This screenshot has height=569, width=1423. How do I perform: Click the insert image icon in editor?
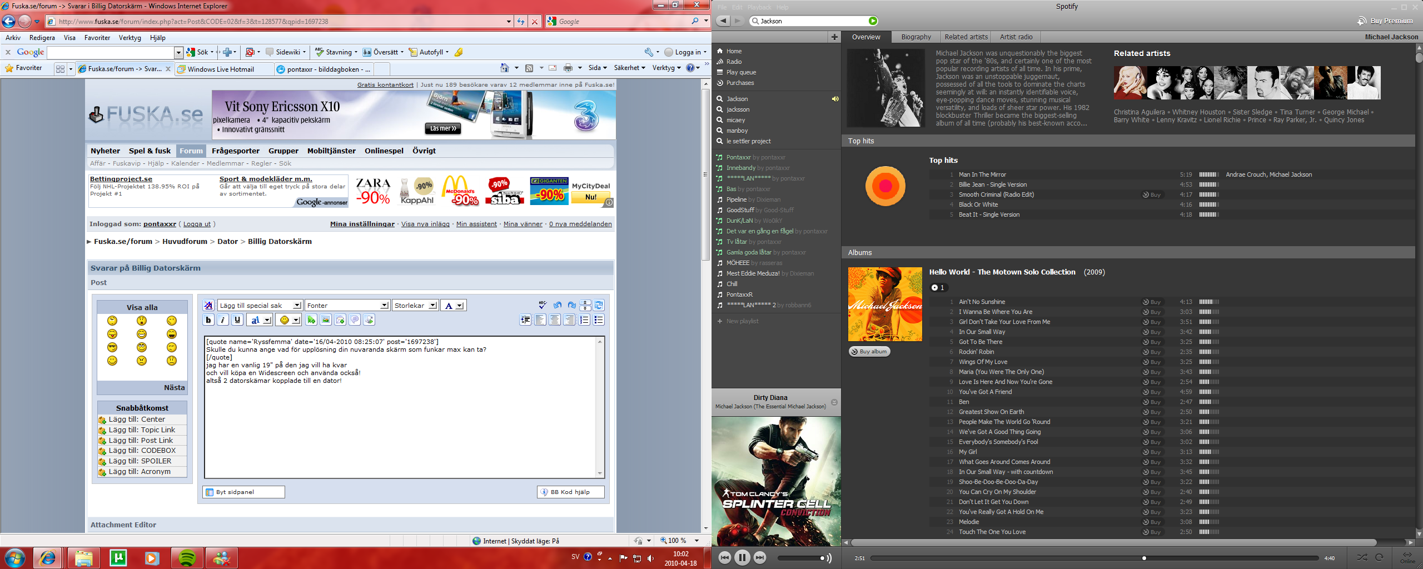[x=326, y=320]
